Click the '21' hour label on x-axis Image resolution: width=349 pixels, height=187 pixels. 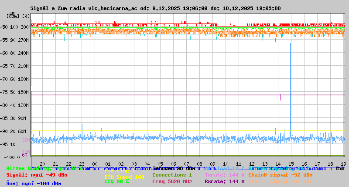pyautogui.click(x=55, y=164)
